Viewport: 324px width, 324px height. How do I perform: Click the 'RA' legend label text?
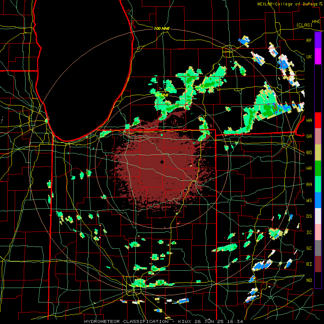pyautogui.click(x=309, y=184)
